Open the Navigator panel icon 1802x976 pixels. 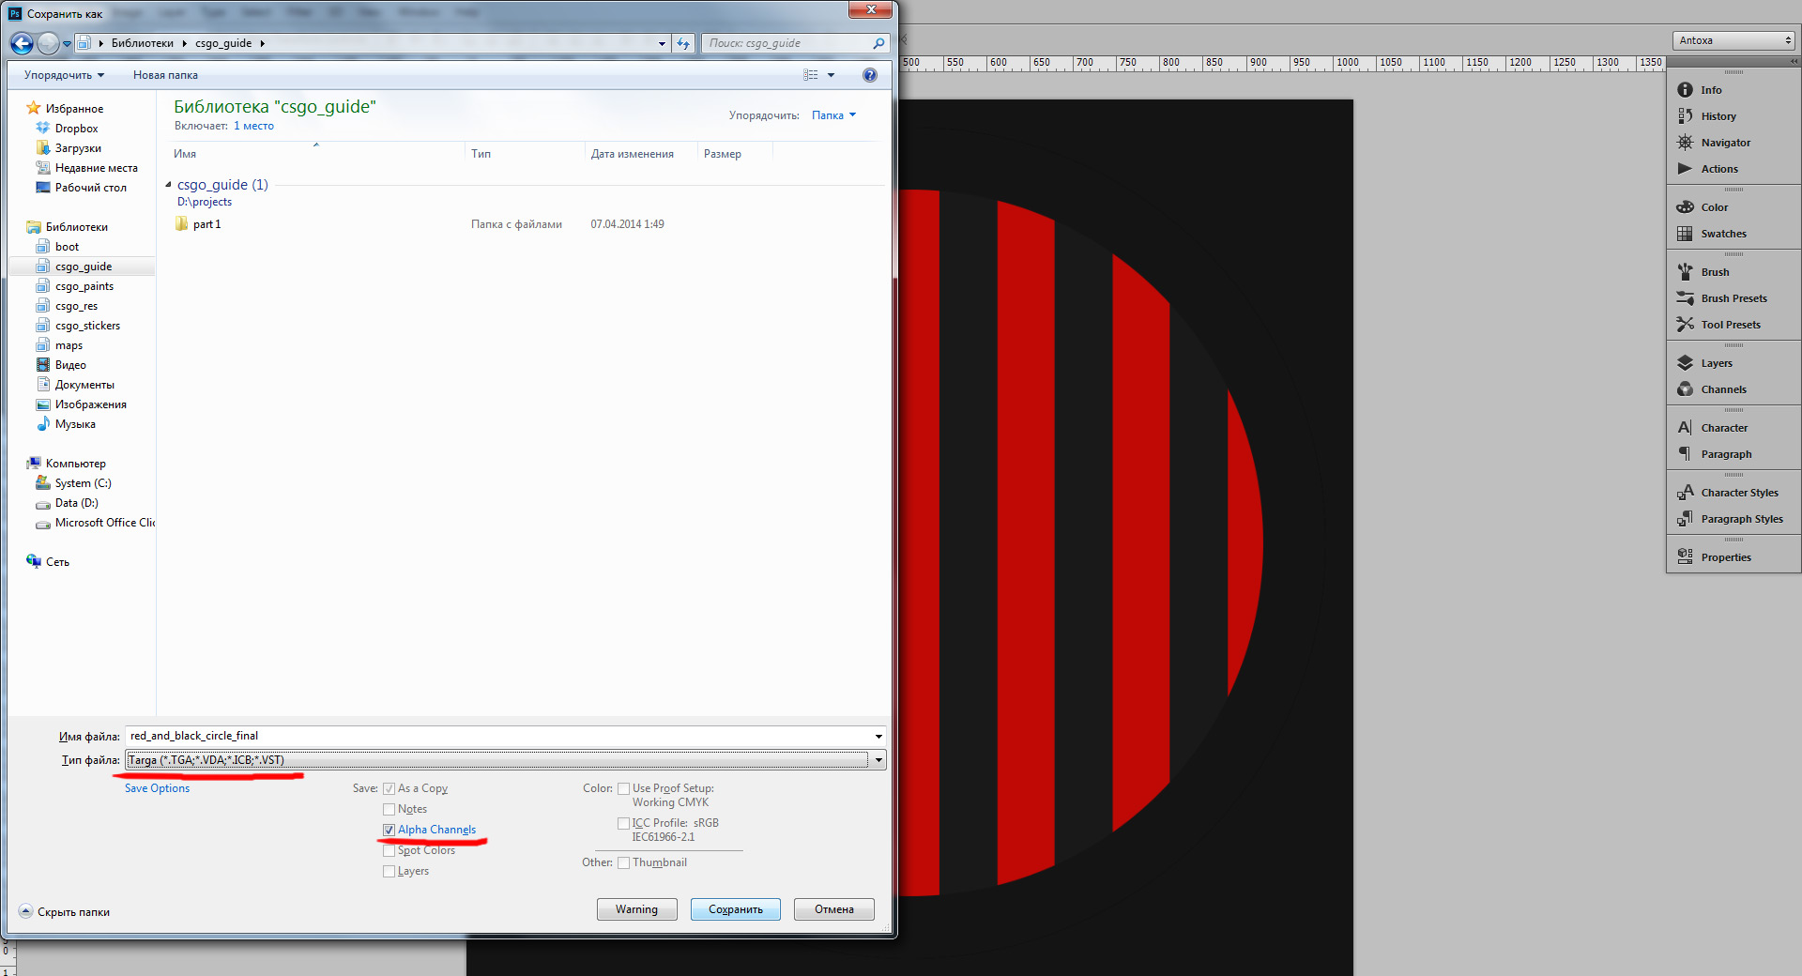click(x=1685, y=143)
